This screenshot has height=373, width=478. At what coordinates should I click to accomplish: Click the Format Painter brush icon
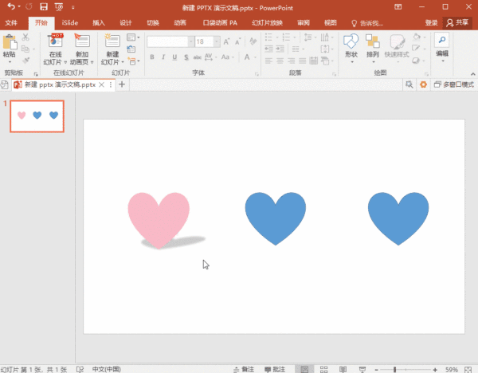(26, 60)
